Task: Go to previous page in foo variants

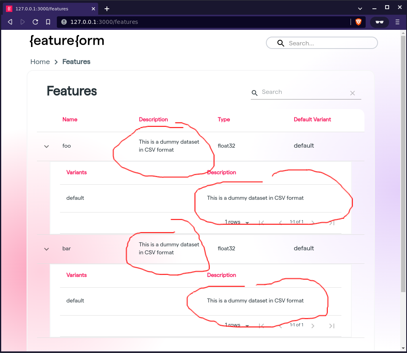Action: pyautogui.click(x=280, y=222)
